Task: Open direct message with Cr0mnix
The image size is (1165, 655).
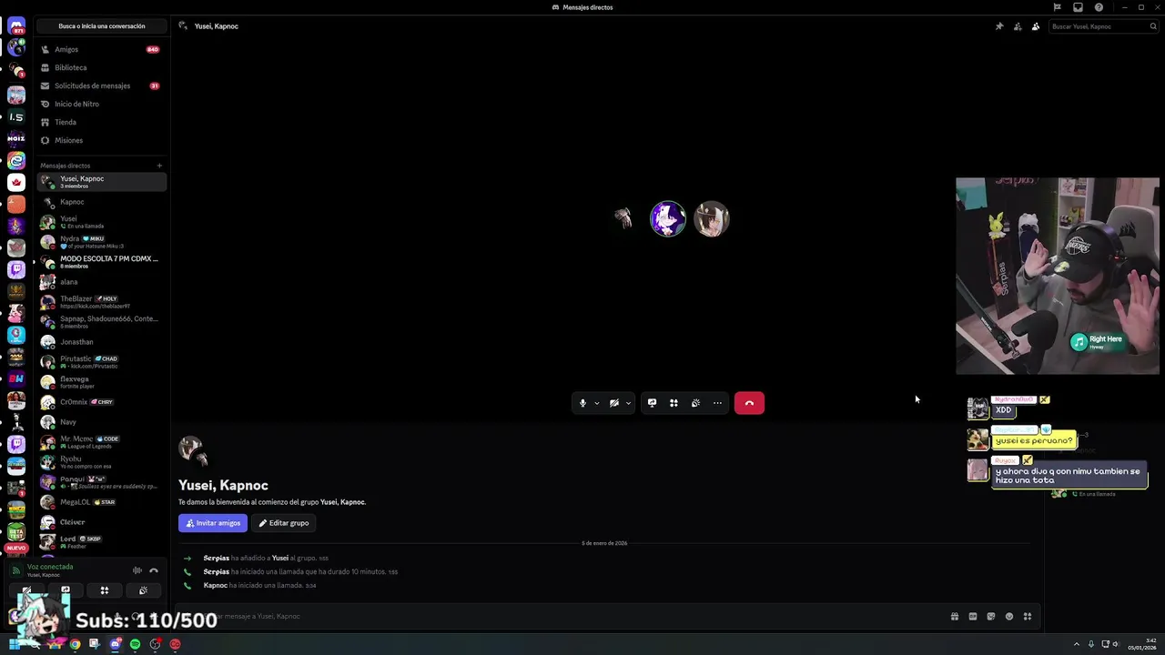Action: (x=101, y=402)
